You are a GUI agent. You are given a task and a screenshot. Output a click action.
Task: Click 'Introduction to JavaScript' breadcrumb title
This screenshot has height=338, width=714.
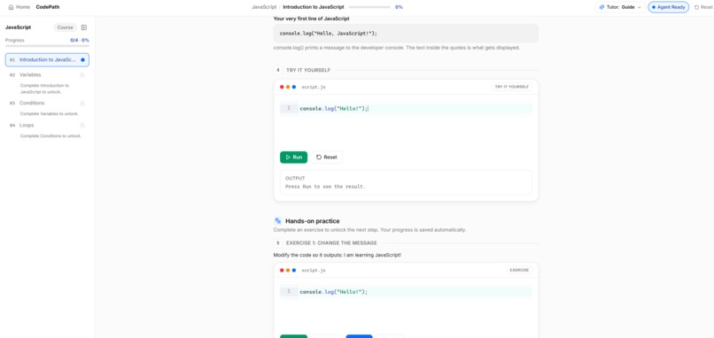point(314,7)
